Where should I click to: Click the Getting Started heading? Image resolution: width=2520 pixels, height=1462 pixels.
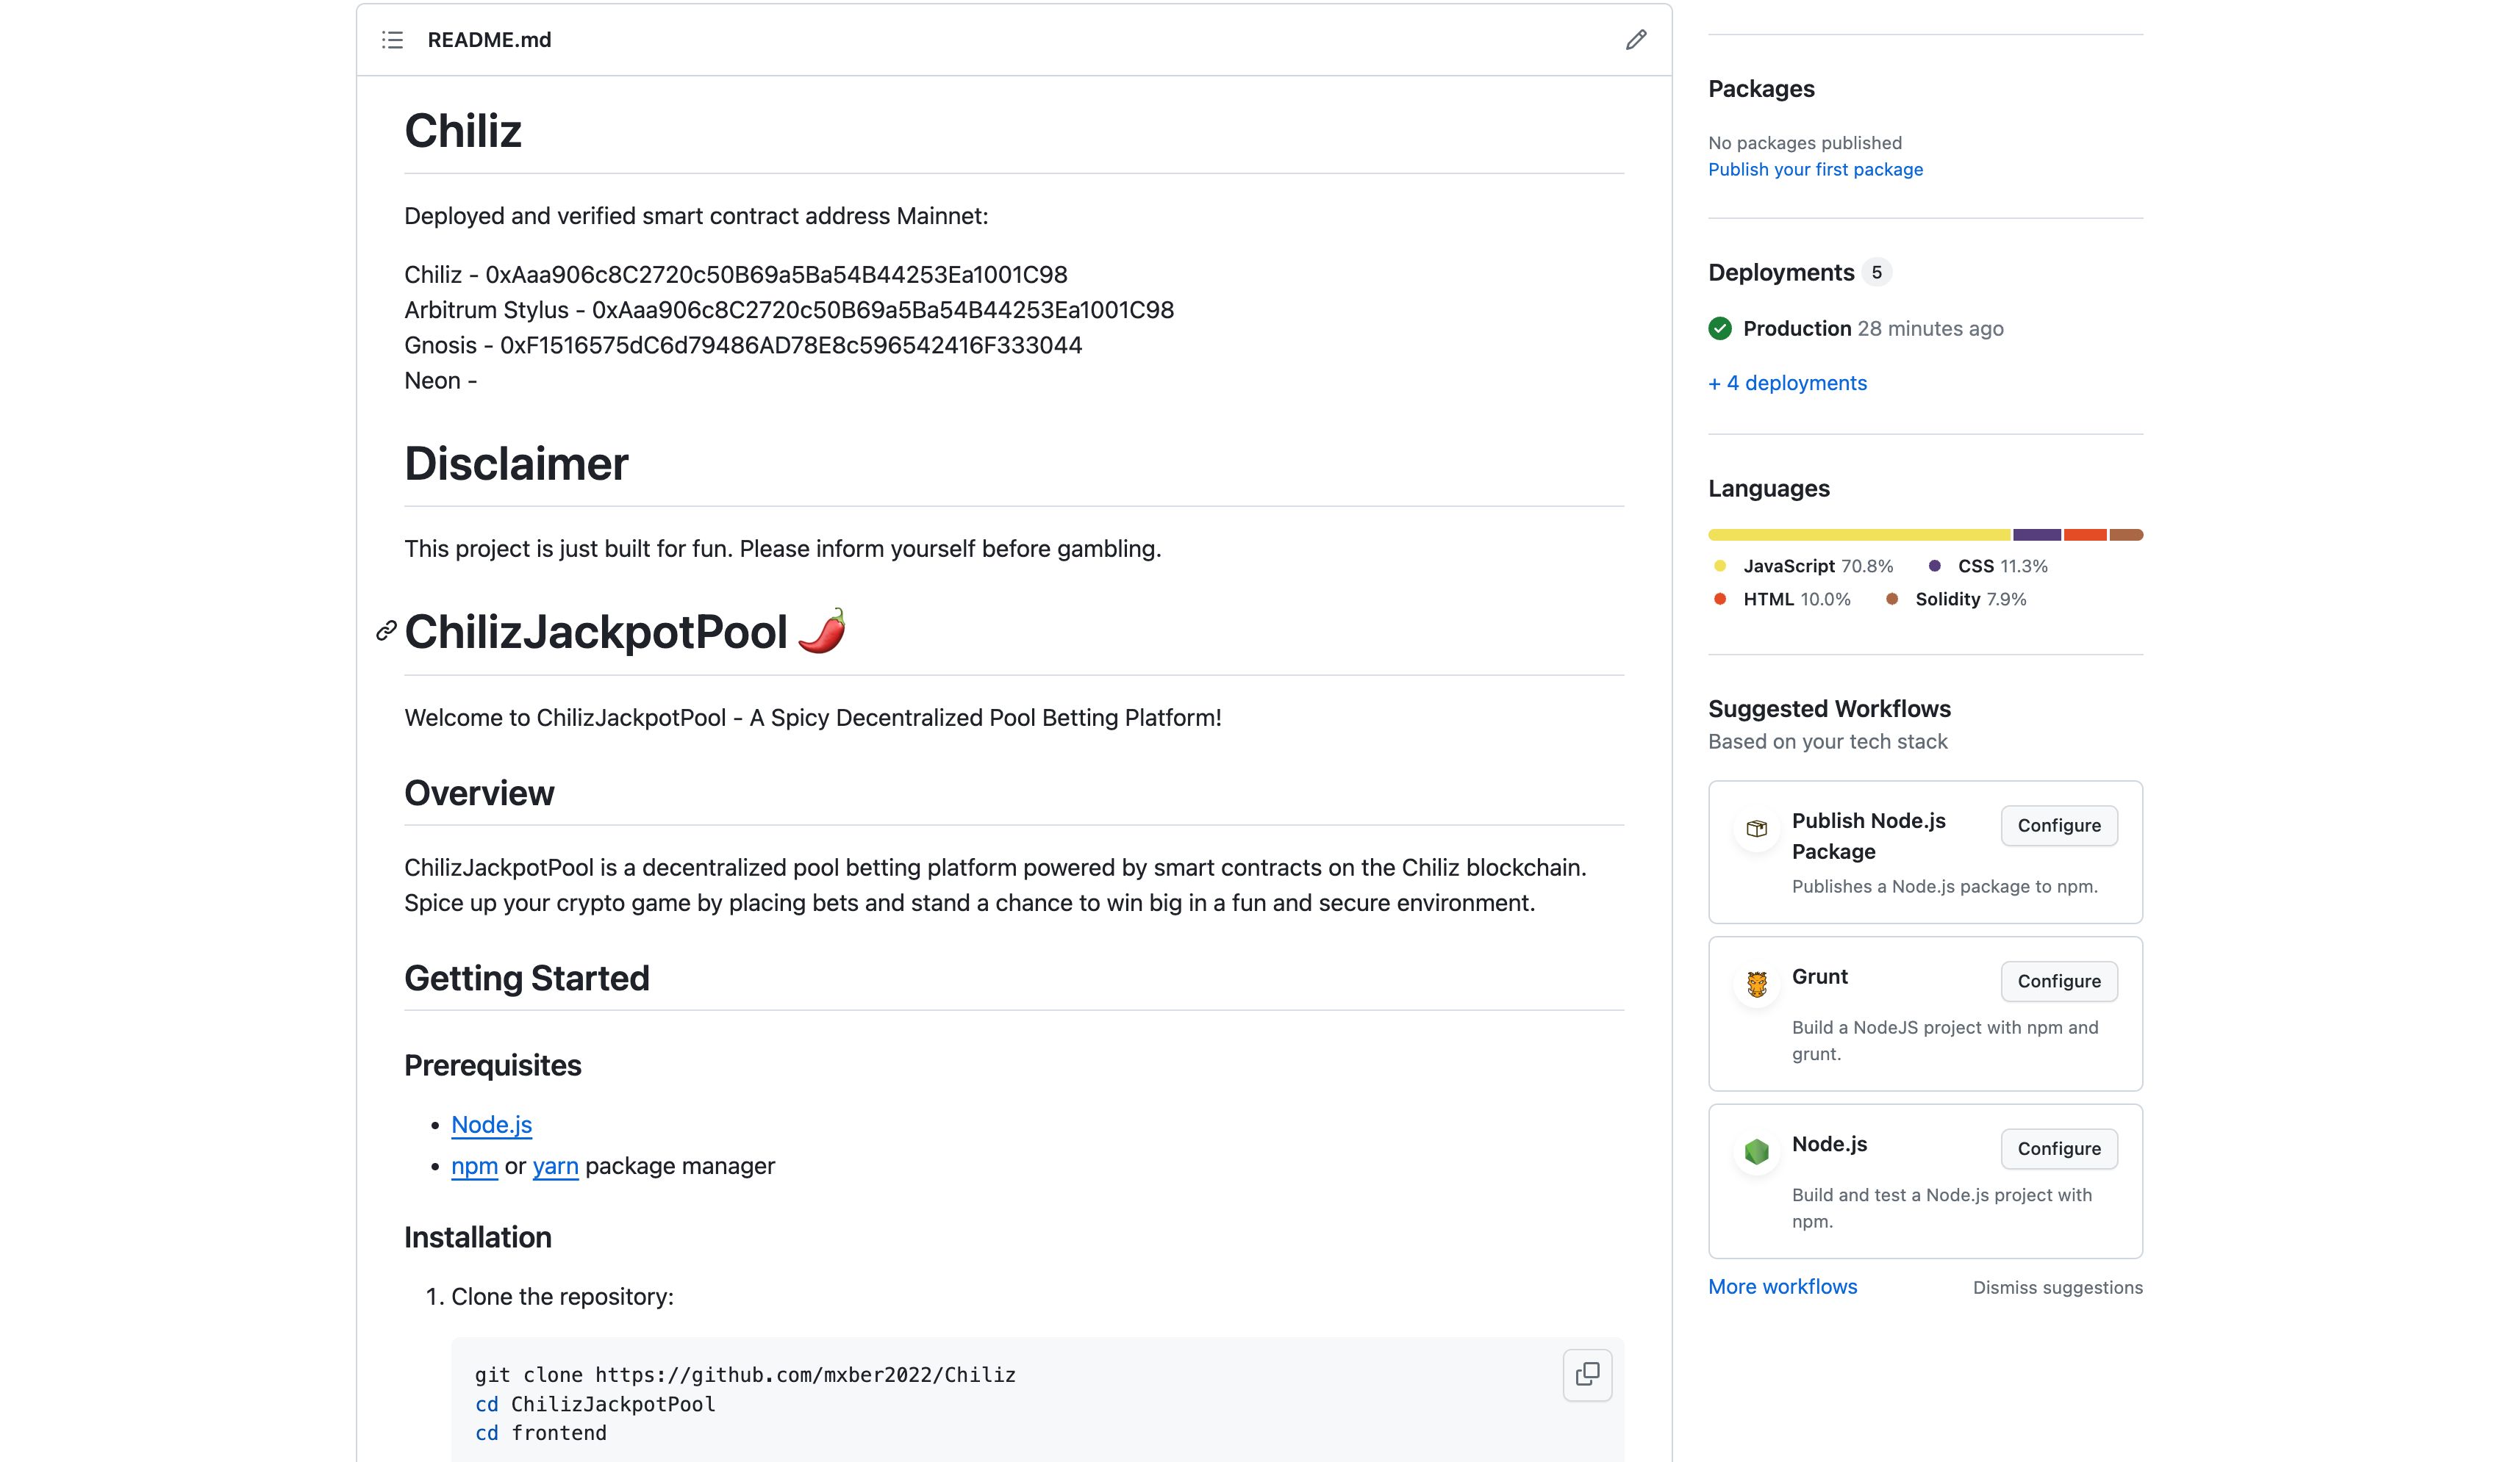pos(527,979)
